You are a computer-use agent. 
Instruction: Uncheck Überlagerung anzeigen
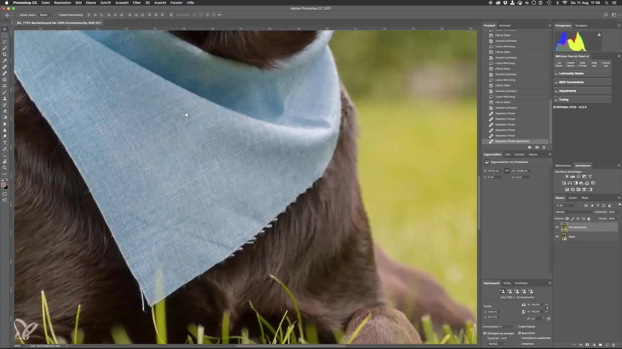[485, 333]
